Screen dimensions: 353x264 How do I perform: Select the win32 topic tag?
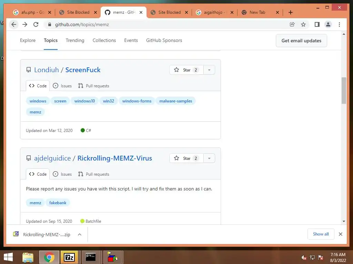click(109, 101)
